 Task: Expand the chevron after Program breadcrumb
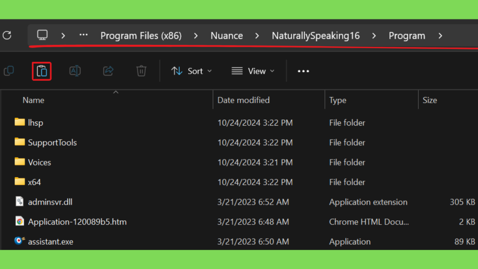[440, 35]
